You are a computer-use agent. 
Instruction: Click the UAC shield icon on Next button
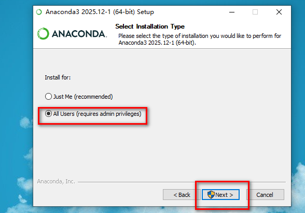point(211,194)
